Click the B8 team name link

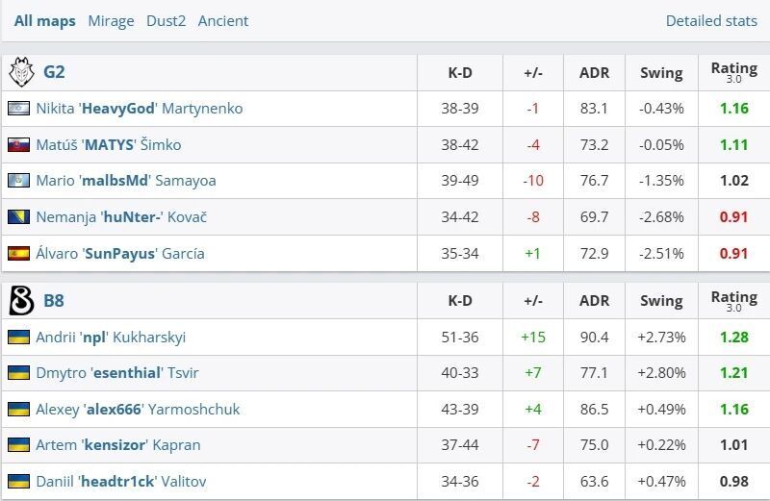(54, 300)
